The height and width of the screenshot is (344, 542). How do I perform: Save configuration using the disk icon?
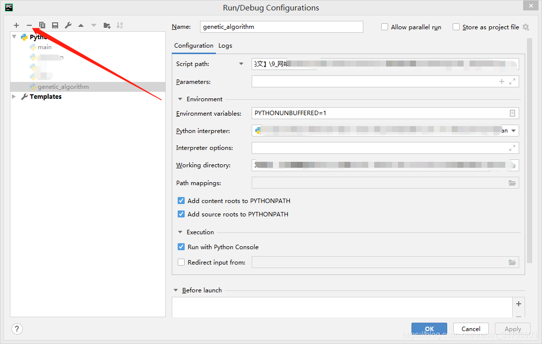pyautogui.click(x=55, y=25)
